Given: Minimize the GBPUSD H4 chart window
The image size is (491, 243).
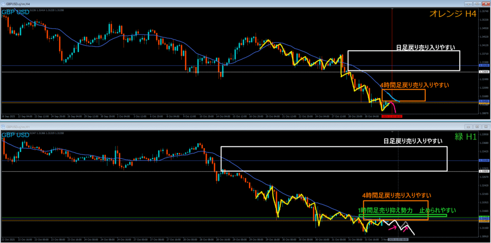Looking at the screenshot, I should (x=468, y=3).
